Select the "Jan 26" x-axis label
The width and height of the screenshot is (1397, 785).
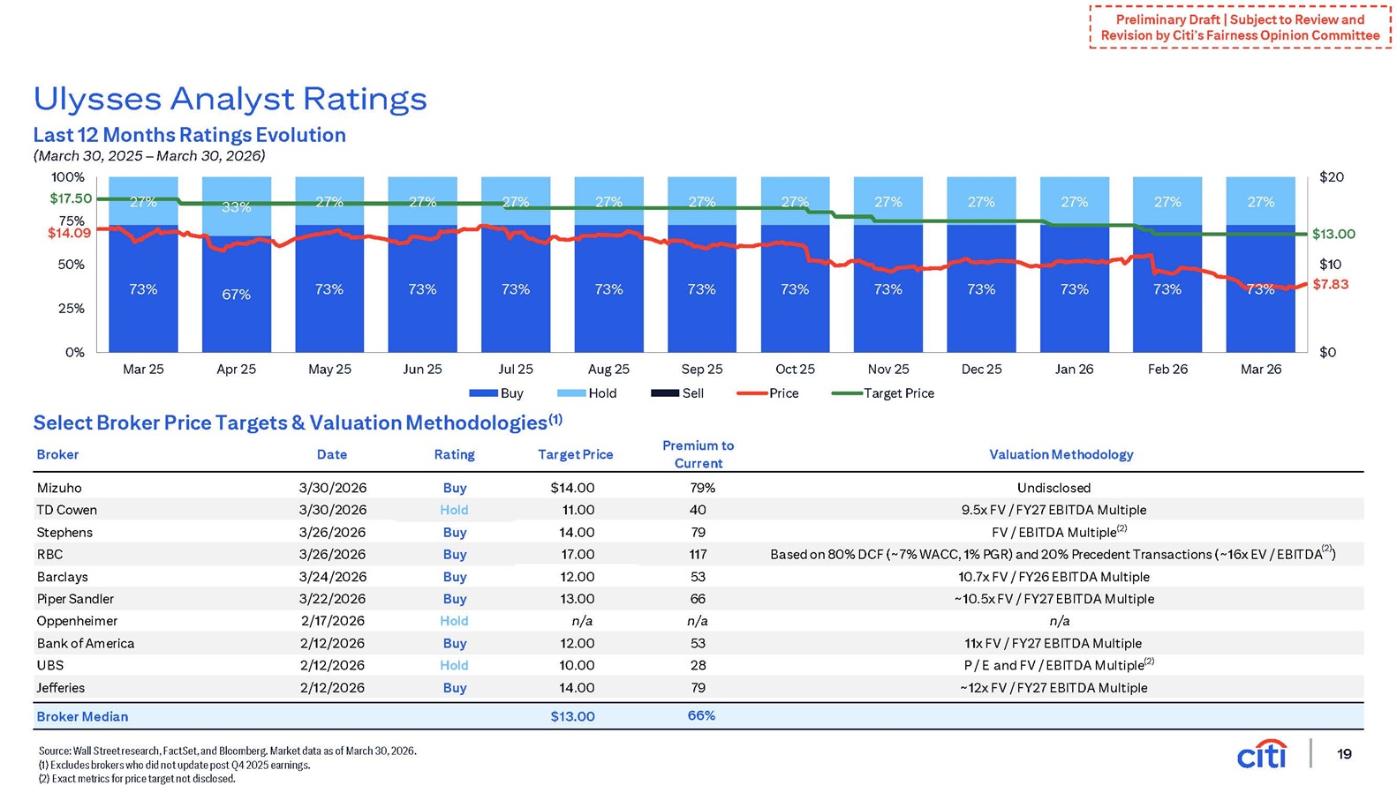(1074, 370)
